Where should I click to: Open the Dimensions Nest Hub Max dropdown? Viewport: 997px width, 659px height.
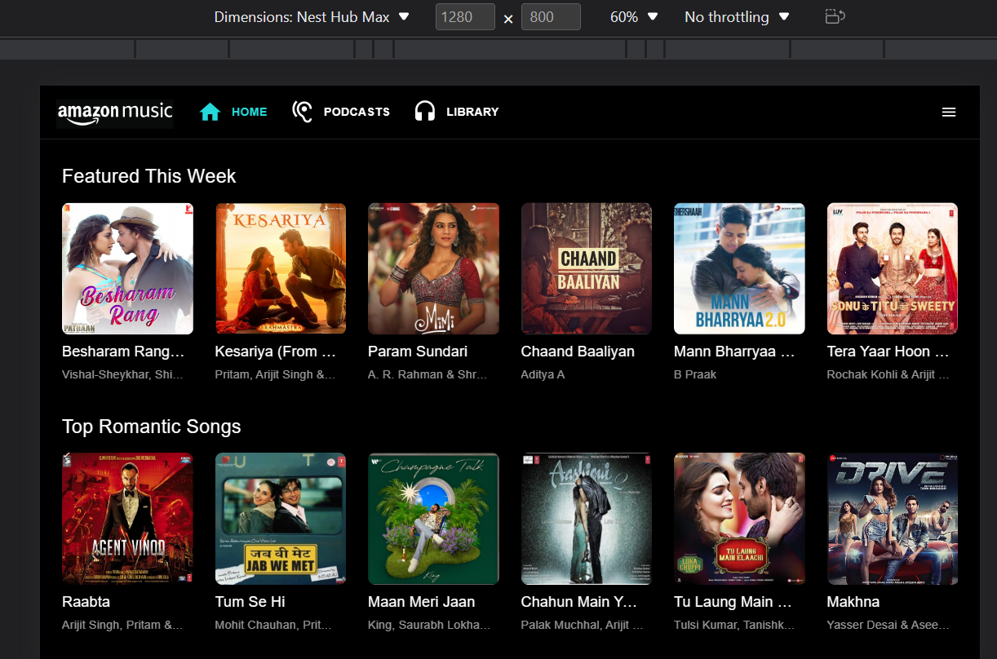tap(312, 16)
